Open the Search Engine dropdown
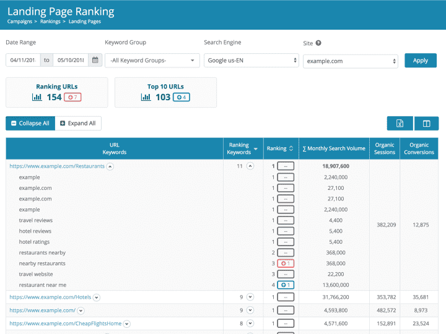The height and width of the screenshot is (334, 446). pyautogui.click(x=251, y=61)
